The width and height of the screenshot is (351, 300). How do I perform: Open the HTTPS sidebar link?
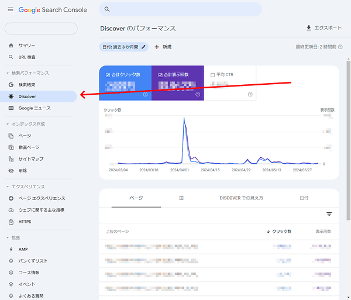pyautogui.click(x=39, y=222)
